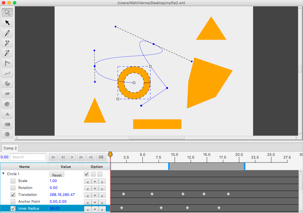Screen dimensions: 303x213
Task: Select the outline arrow selection tool
Action: 7,12
